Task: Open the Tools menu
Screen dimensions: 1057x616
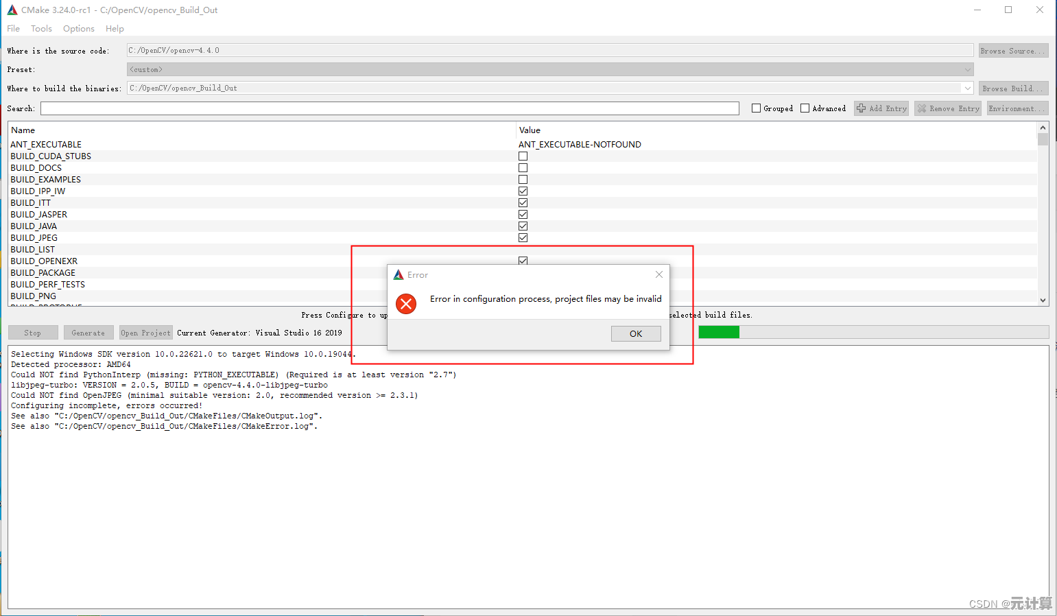Action: [x=41, y=29]
